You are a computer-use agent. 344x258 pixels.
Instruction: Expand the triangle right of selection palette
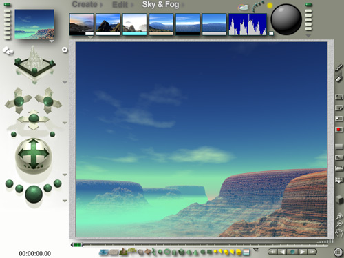(x=256, y=250)
